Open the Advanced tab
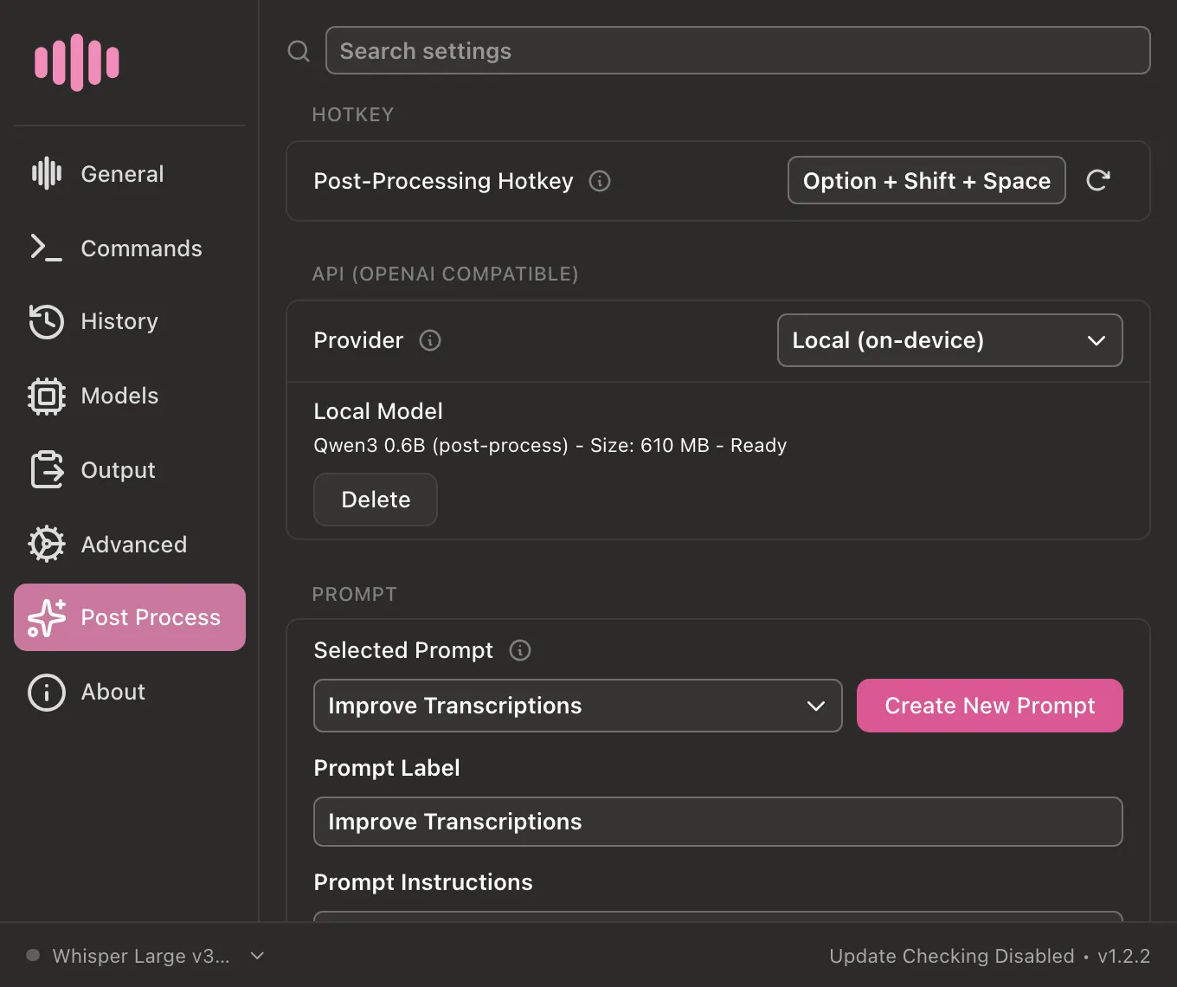Image resolution: width=1177 pixels, height=987 pixels. (x=130, y=545)
